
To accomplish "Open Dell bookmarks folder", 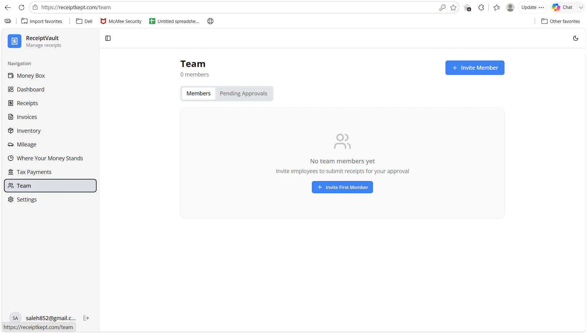I will point(84,21).
